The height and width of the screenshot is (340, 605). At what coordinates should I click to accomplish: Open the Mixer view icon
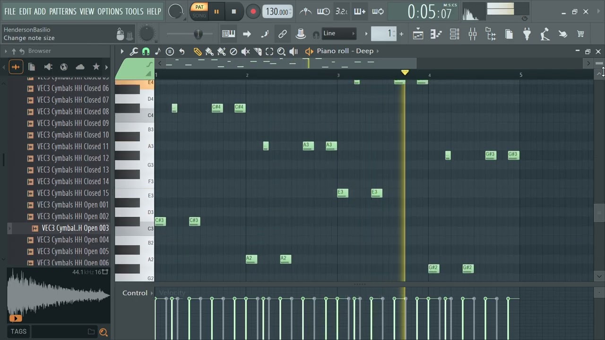tap(472, 34)
